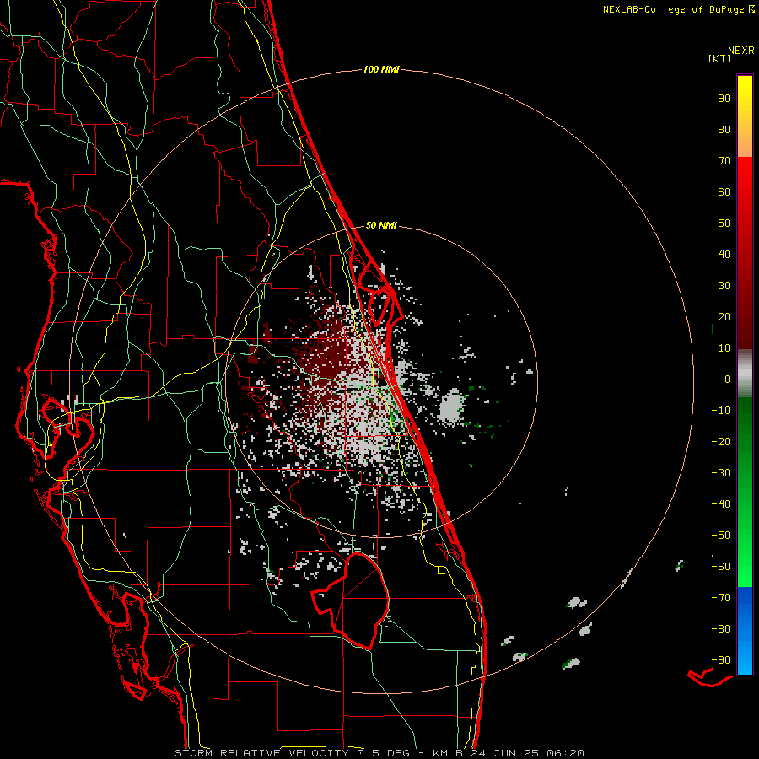This screenshot has width=759, height=759.
Task: Click the 20 value on velocity scale
Action: click(x=724, y=317)
